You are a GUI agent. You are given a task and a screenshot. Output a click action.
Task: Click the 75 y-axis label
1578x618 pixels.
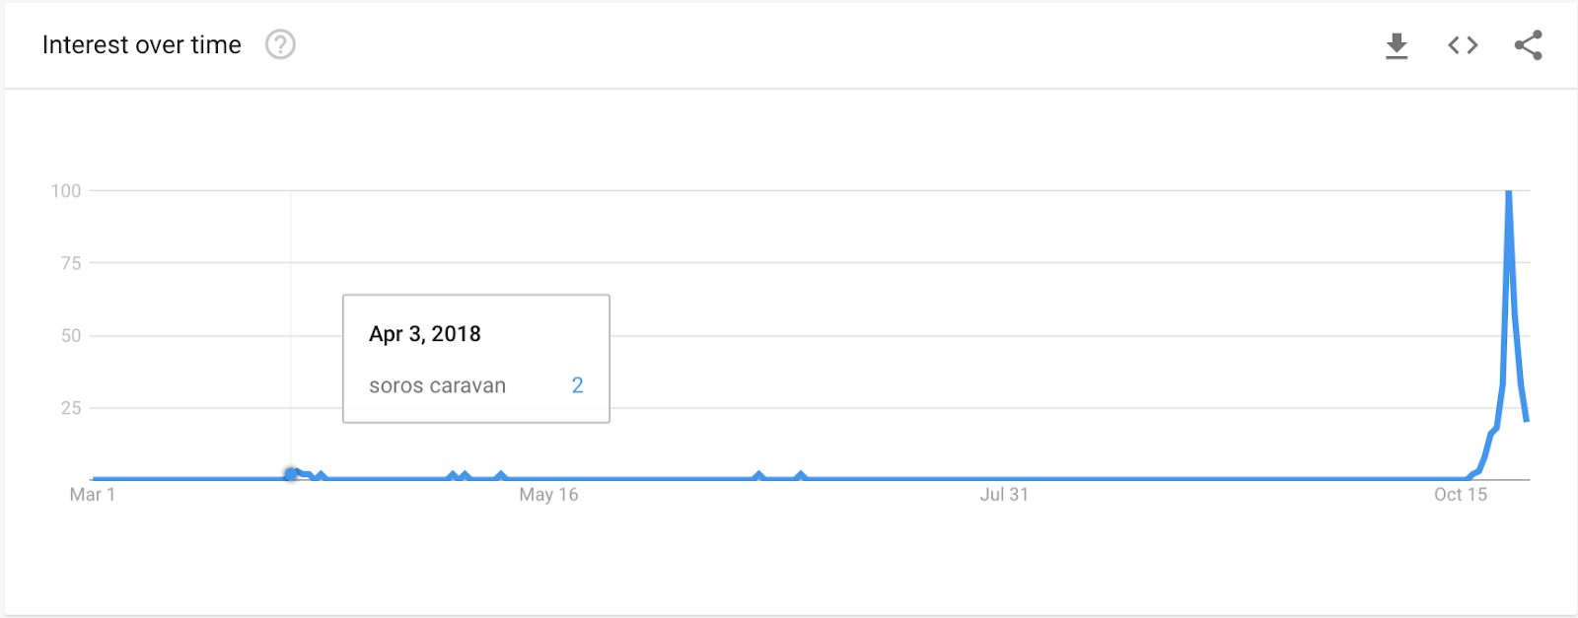tap(71, 263)
